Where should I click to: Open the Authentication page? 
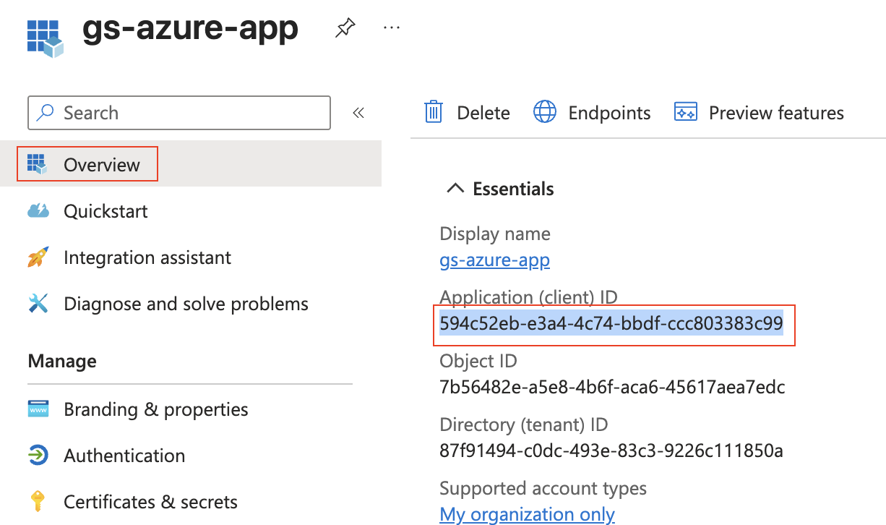coord(124,455)
